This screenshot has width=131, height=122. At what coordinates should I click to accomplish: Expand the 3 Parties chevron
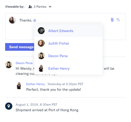pyautogui.click(x=50, y=7)
